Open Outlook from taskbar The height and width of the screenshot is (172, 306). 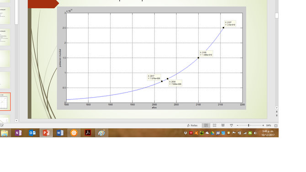(32, 133)
